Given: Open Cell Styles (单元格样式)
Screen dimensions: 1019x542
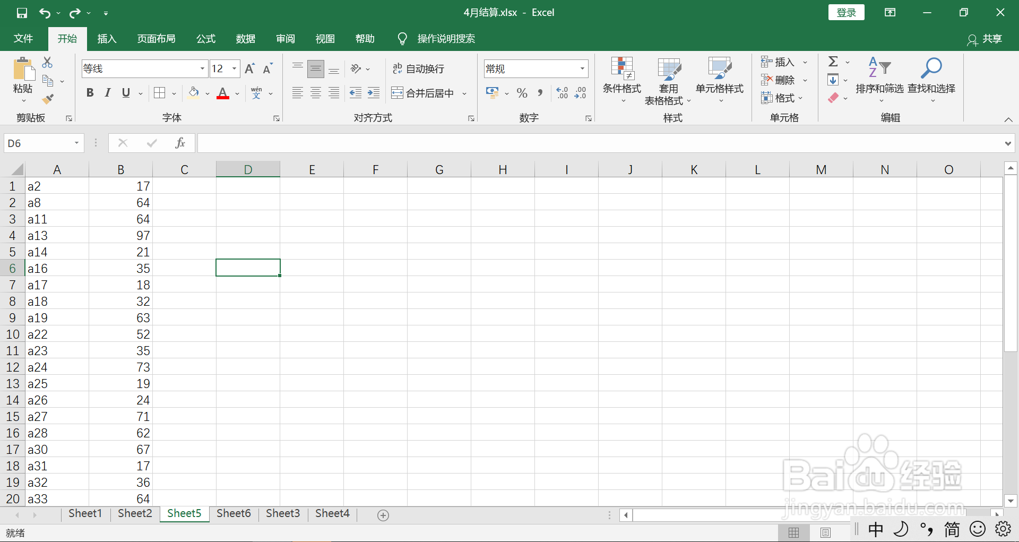Looking at the screenshot, I should tap(720, 80).
